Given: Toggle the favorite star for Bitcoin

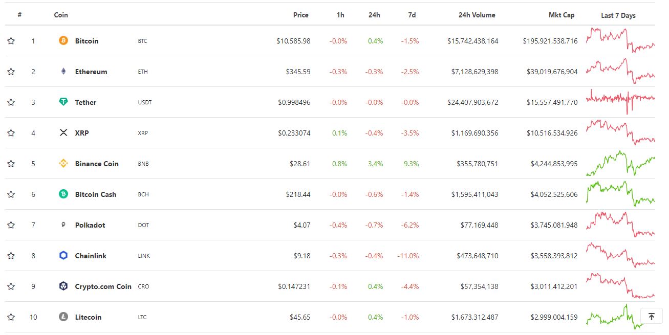Looking at the screenshot, I should pos(11,41).
